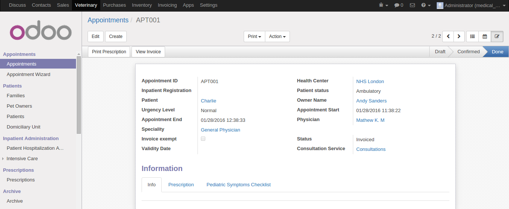
Task: Go to previous record with left chevron
Action: 448,37
